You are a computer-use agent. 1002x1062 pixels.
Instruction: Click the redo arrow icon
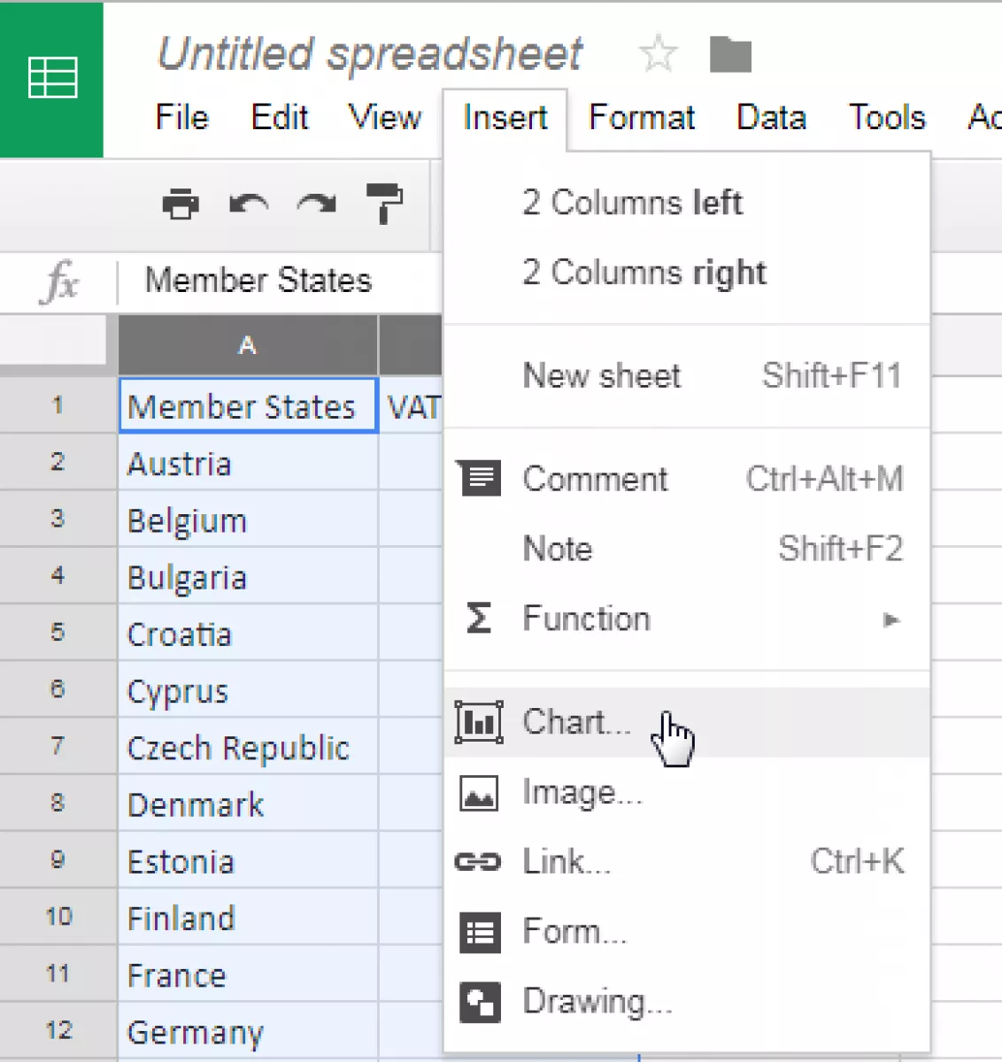pyautogui.click(x=316, y=204)
